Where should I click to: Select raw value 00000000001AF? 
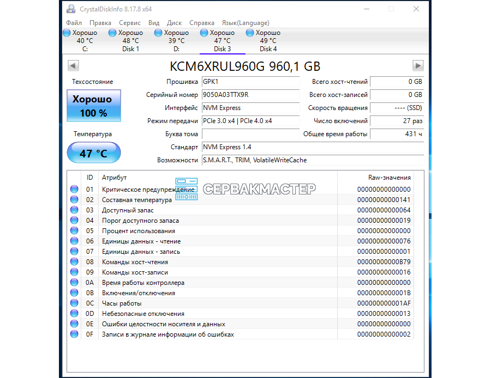pyautogui.click(x=384, y=303)
